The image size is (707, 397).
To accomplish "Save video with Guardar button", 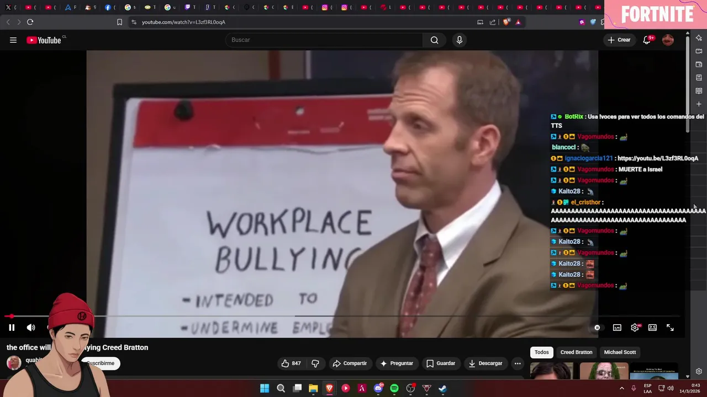I will (x=441, y=363).
